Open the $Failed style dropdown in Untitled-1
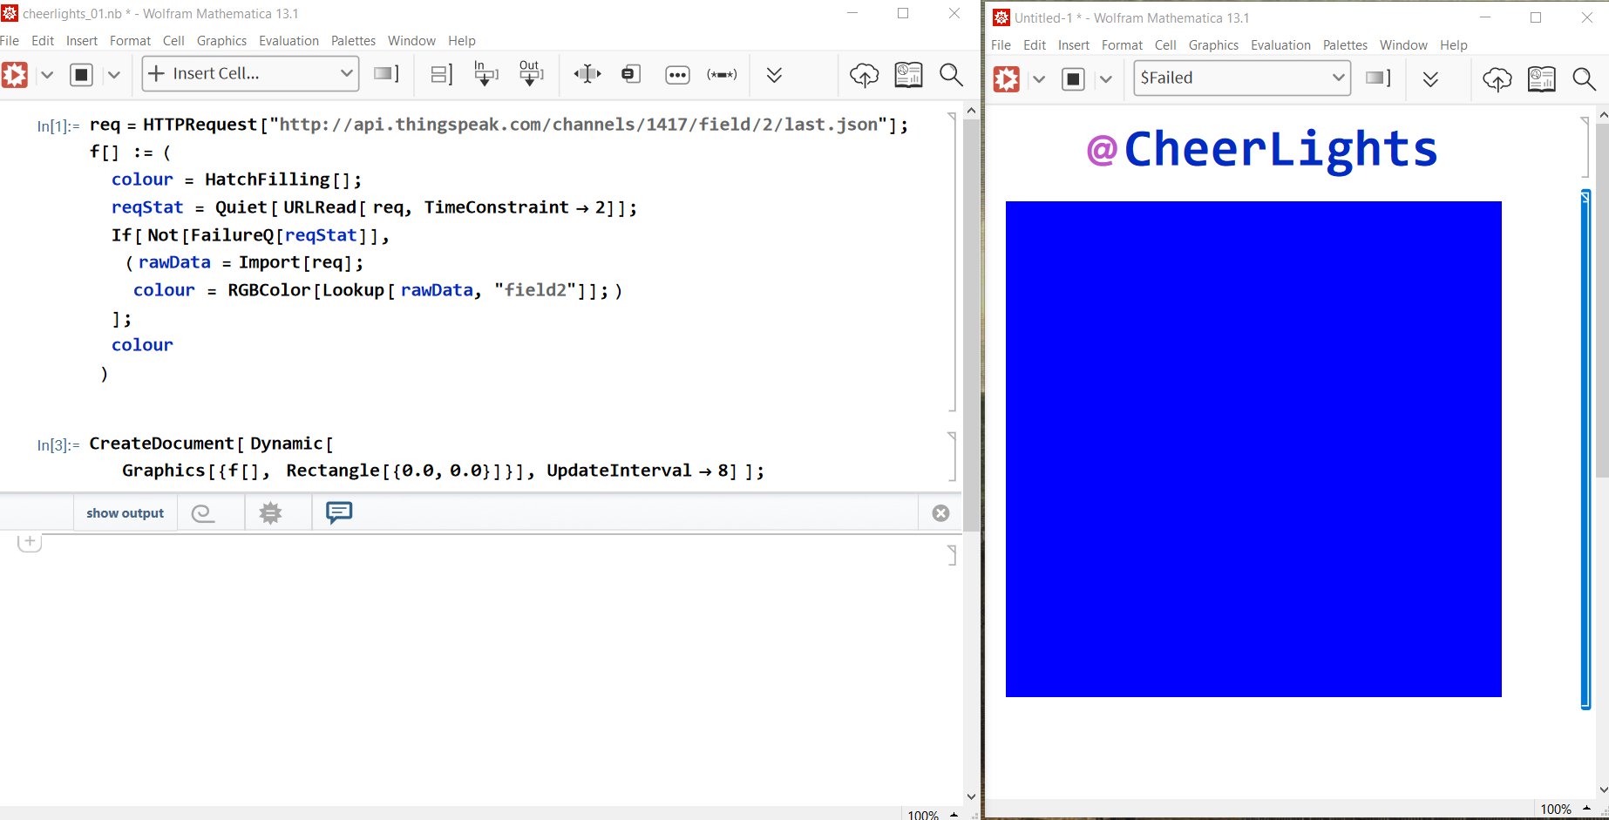Image resolution: width=1609 pixels, height=820 pixels. pyautogui.click(x=1242, y=78)
